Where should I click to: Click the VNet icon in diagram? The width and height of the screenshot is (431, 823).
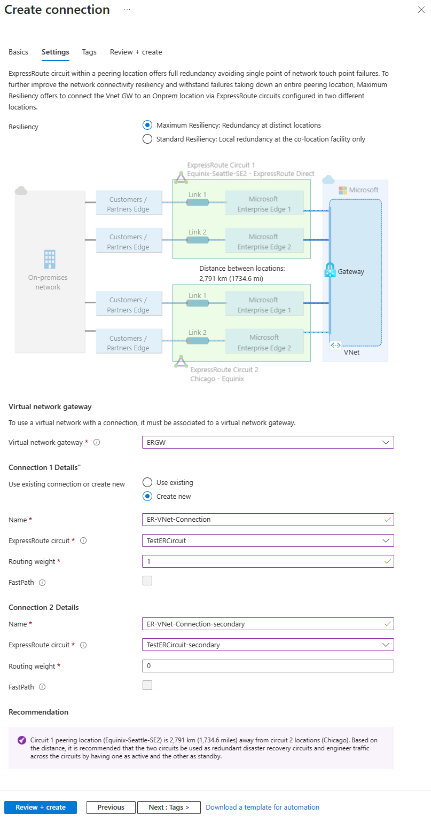point(335,346)
